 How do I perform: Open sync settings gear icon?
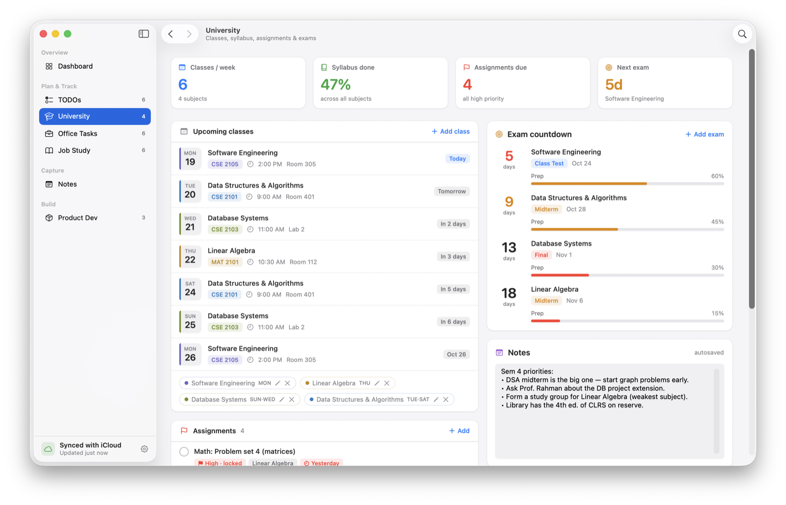tap(144, 449)
